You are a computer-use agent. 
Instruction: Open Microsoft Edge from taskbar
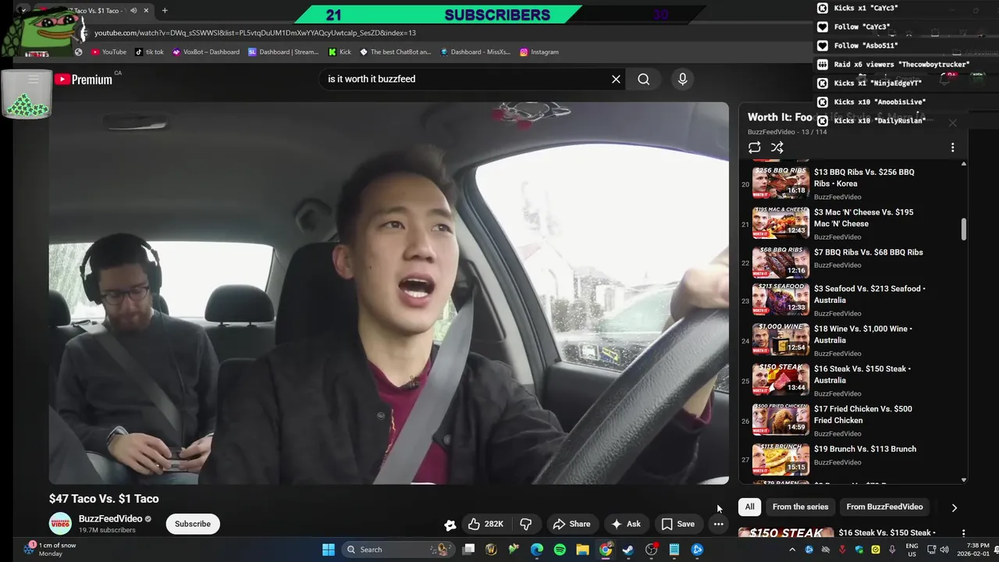pos(537,550)
